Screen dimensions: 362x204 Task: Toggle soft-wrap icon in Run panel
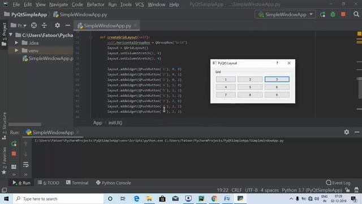[25, 165]
